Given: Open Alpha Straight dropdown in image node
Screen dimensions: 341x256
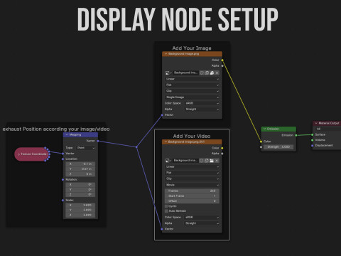Looking at the screenshot, I should pos(202,110).
